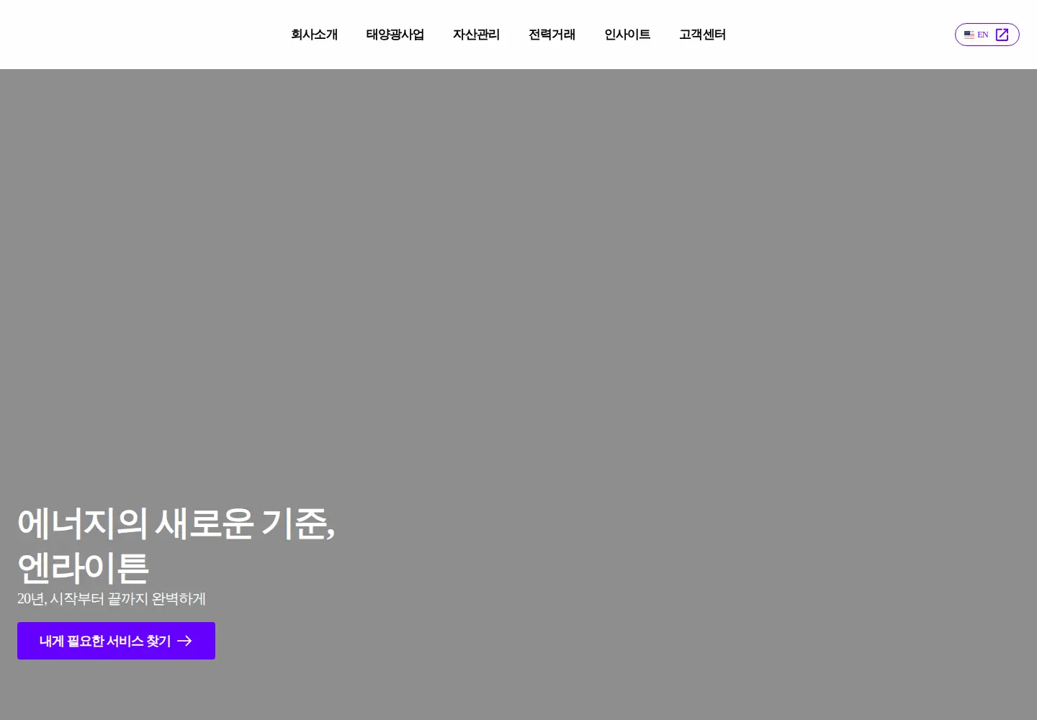This screenshot has width=1037, height=720.
Task: Click the 내게 필요한 서비스 찾기 button
Action: click(x=116, y=641)
